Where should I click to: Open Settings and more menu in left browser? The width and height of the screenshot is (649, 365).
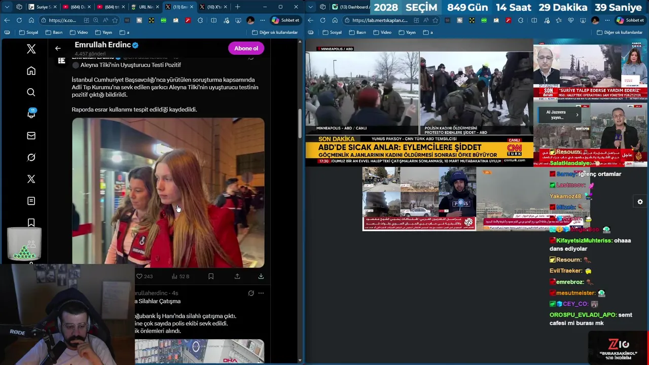262,20
